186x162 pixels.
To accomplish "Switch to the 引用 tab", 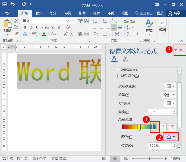I will [x=82, y=13].
